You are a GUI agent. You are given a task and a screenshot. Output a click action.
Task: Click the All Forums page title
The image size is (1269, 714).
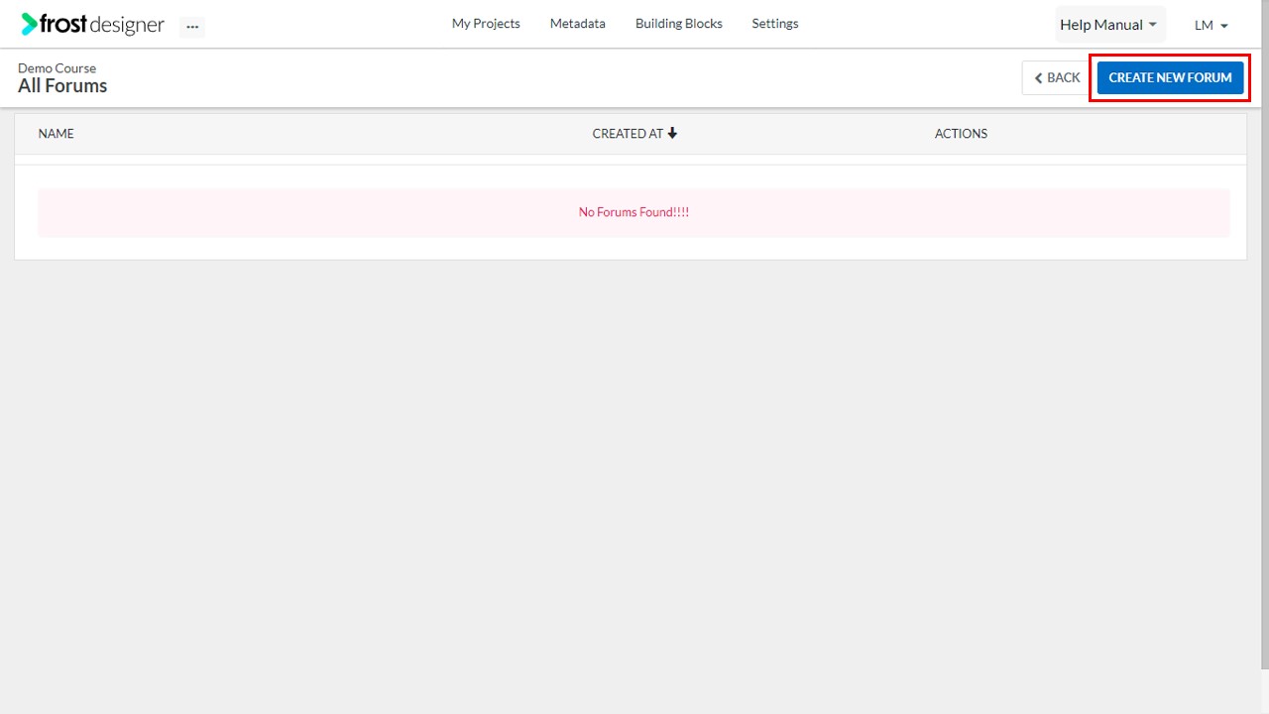tap(62, 86)
